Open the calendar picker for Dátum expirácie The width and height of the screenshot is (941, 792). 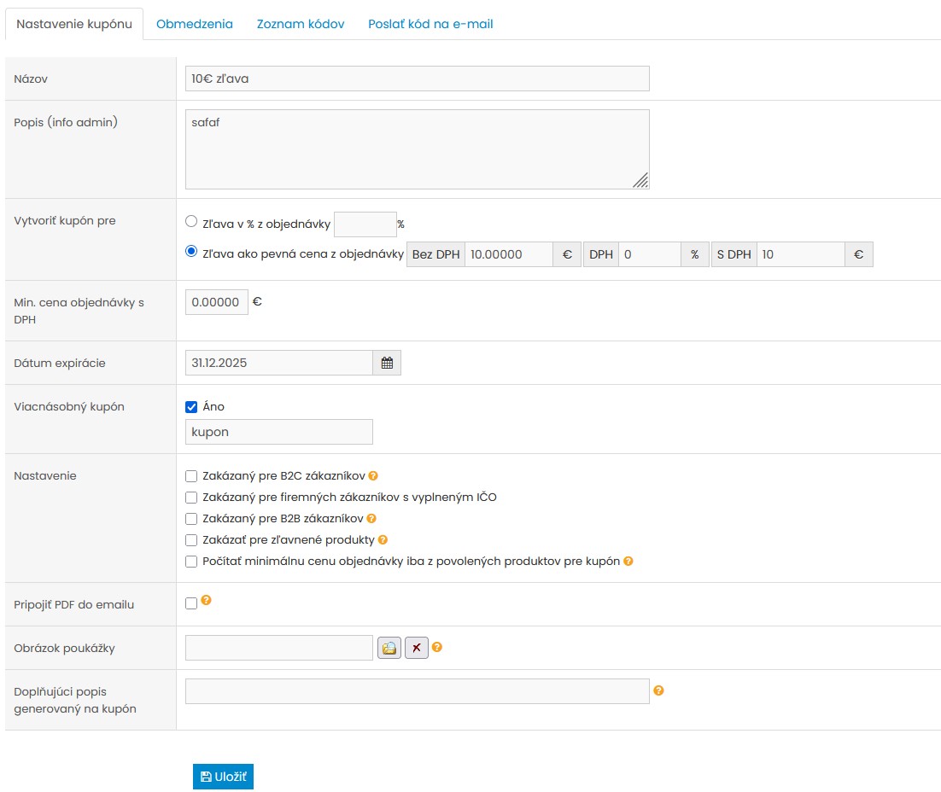(x=387, y=363)
